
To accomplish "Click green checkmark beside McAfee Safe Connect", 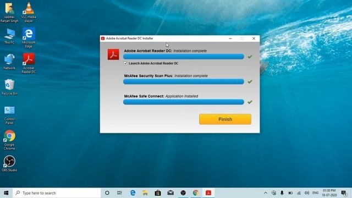I will pos(250,102).
